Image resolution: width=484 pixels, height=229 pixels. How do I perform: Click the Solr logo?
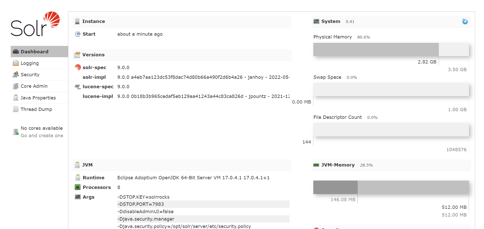click(35, 24)
